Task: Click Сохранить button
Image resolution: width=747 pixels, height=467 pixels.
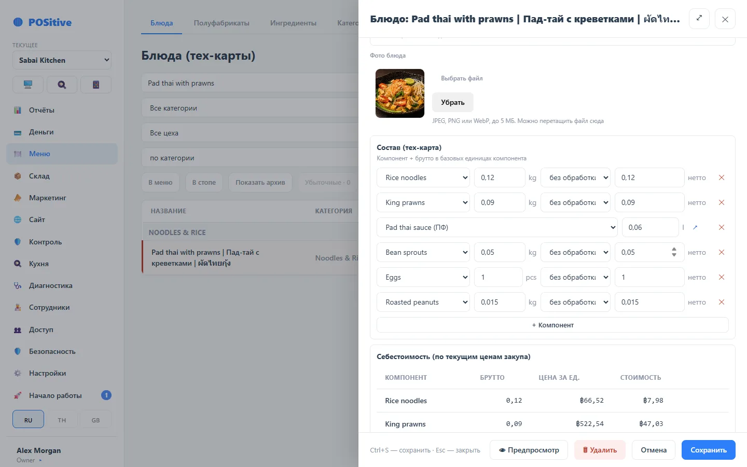Action: pos(709,450)
